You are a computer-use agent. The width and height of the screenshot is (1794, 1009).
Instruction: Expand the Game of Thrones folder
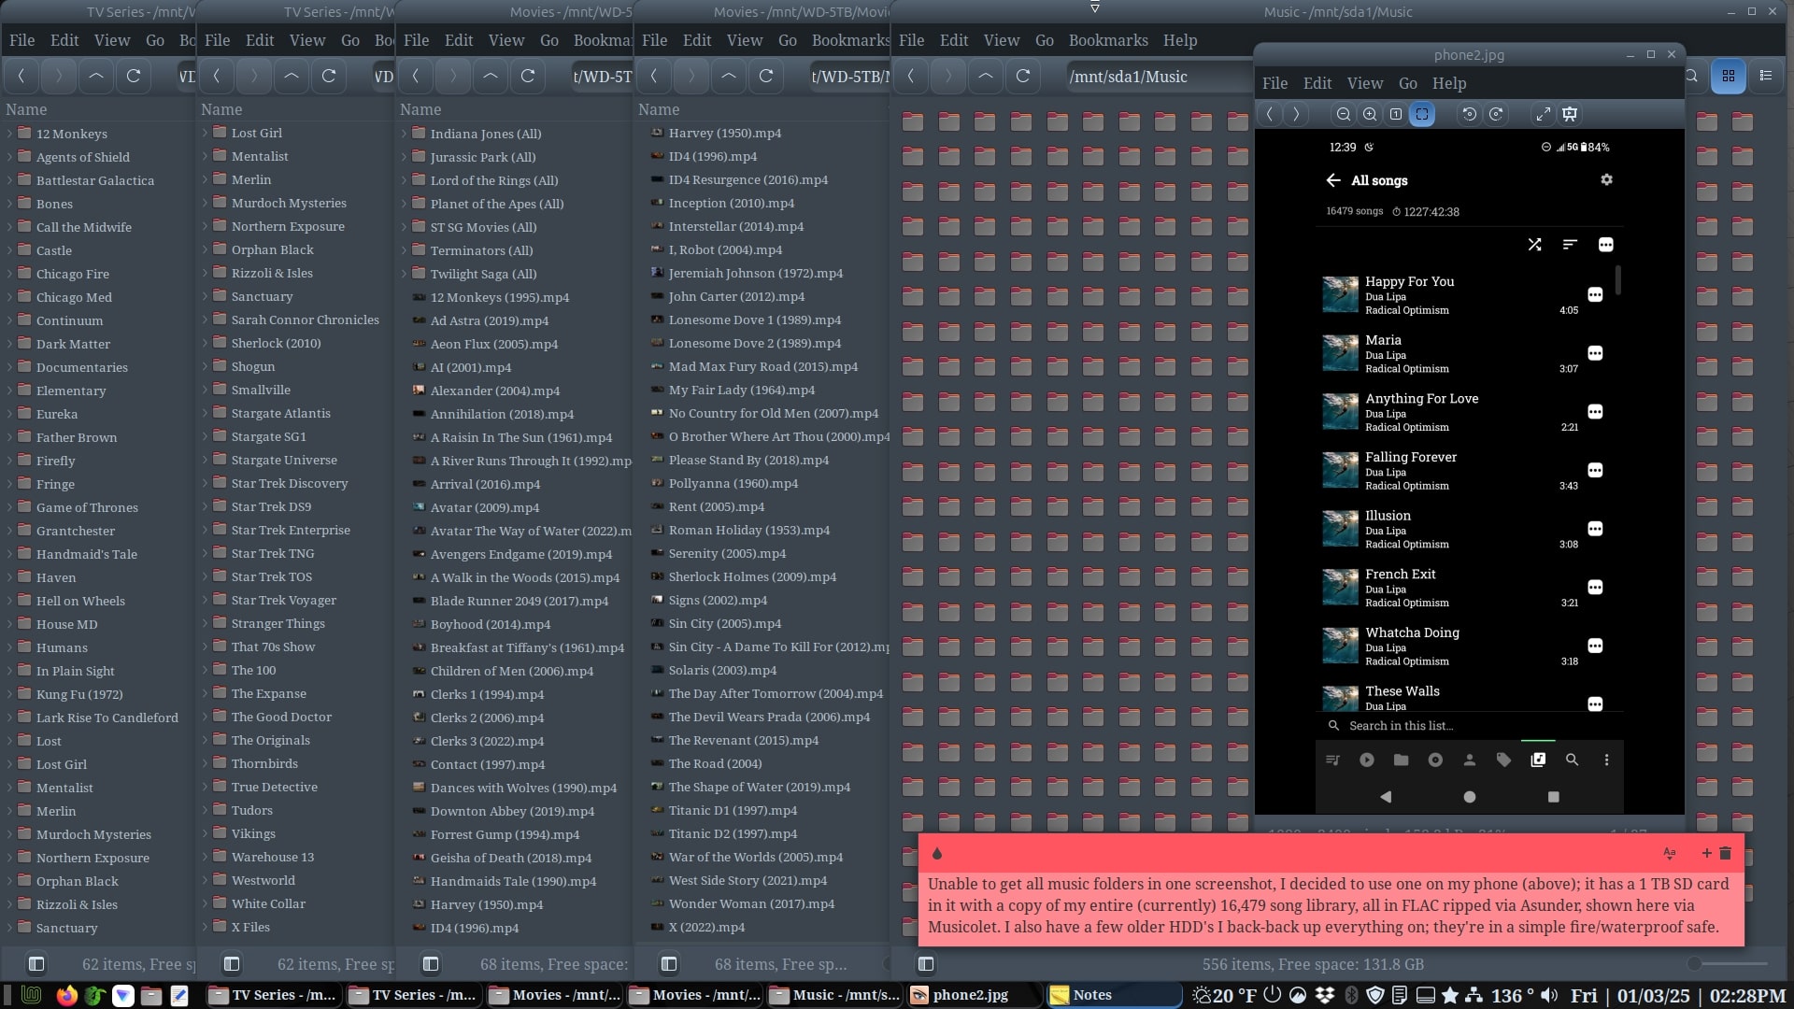(10, 507)
